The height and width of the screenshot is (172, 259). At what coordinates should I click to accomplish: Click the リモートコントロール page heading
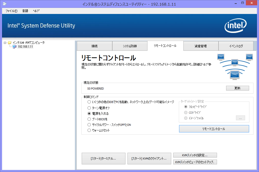(109, 58)
